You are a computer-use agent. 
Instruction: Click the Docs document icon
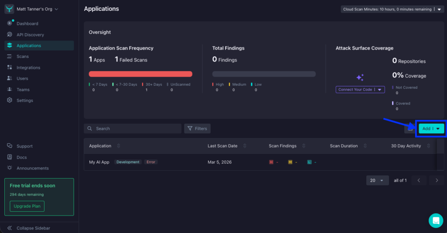coord(10,157)
